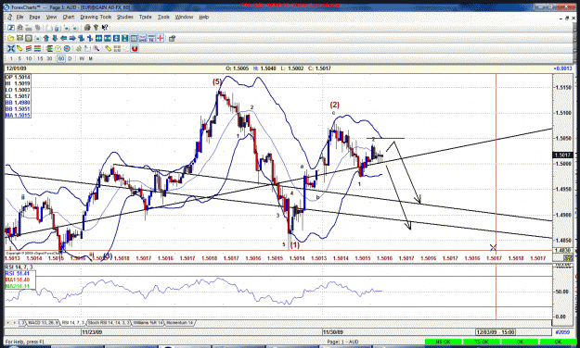The height and width of the screenshot is (348, 580).
Task: Click the MA 1.5015 legend entry
Action: click(x=18, y=115)
